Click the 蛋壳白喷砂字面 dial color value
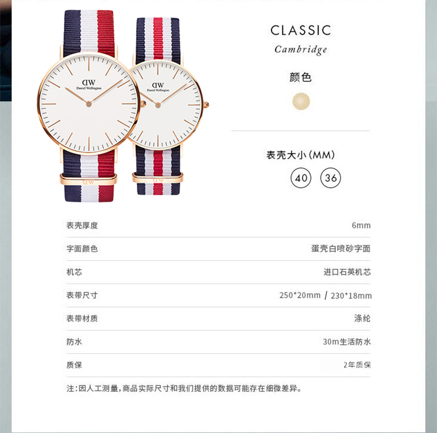This screenshot has width=437, height=433. tap(341, 249)
